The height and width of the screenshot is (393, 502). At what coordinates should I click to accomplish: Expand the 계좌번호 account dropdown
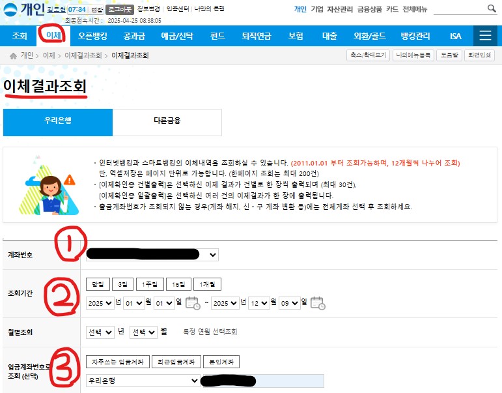point(152,255)
